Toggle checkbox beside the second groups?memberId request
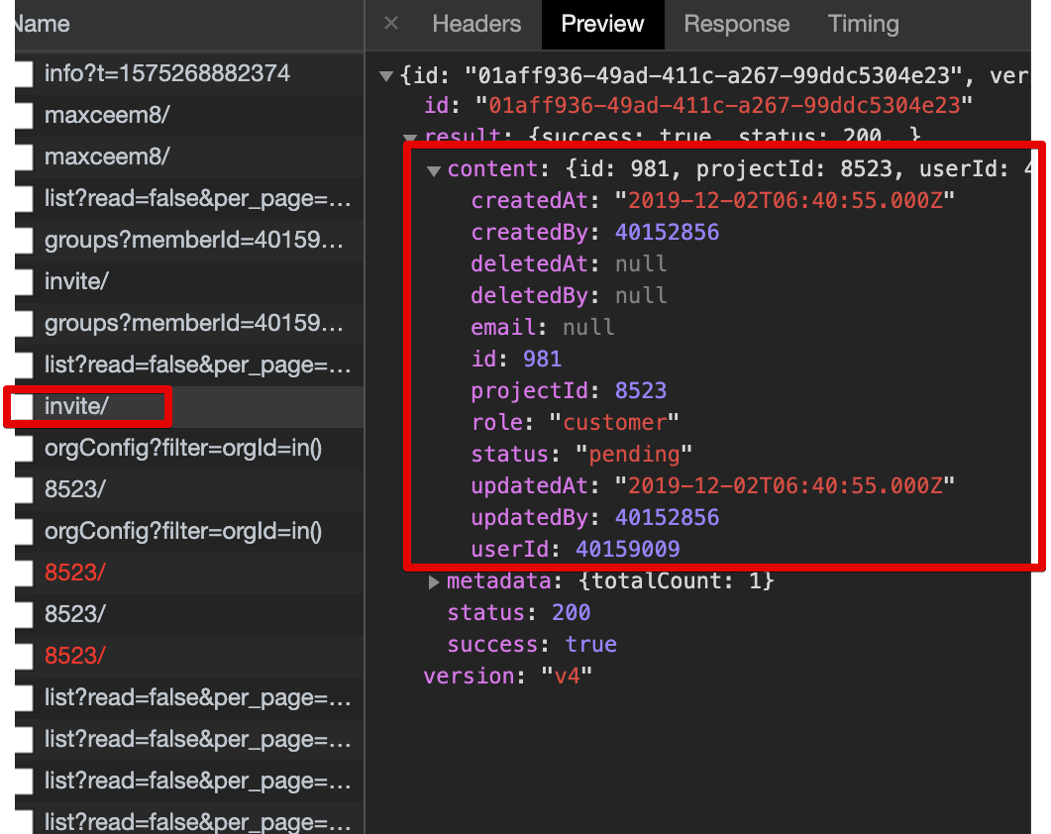1051x834 pixels. coord(24,323)
